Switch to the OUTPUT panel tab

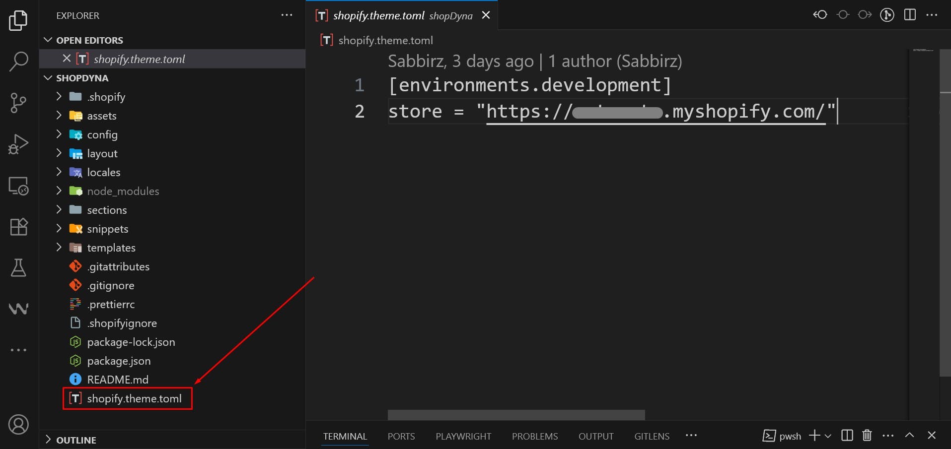click(x=596, y=436)
